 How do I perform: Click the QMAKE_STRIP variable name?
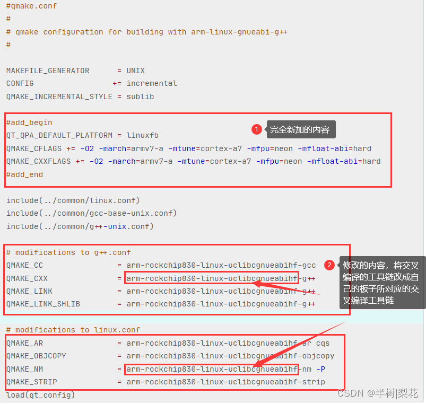[x=31, y=382]
